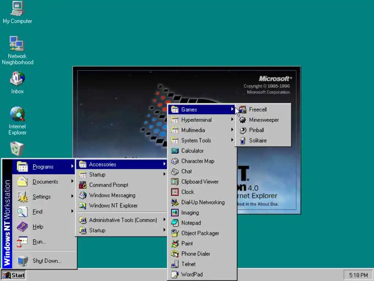Viewport: 374px width, 281px height.
Task: Expand the Games submenu arrow
Action: (232, 109)
